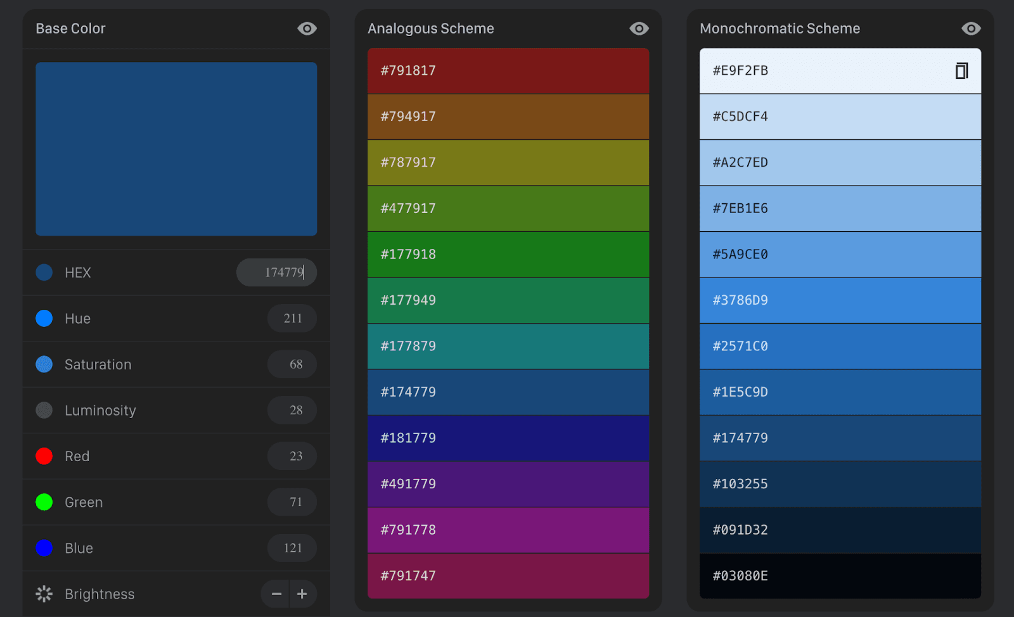
Task: Select the blue dot icon beside Hue
Action: (x=44, y=318)
